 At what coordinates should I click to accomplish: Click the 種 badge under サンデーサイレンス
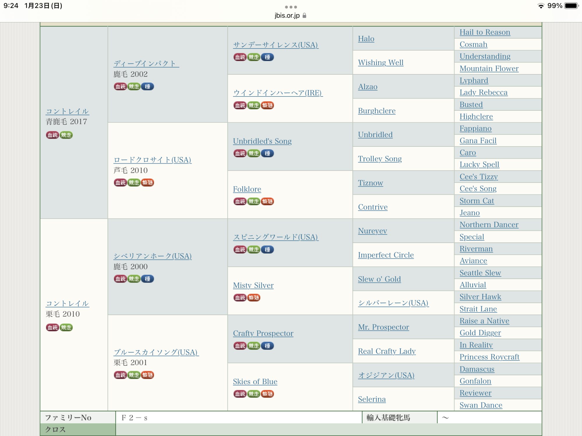click(267, 57)
